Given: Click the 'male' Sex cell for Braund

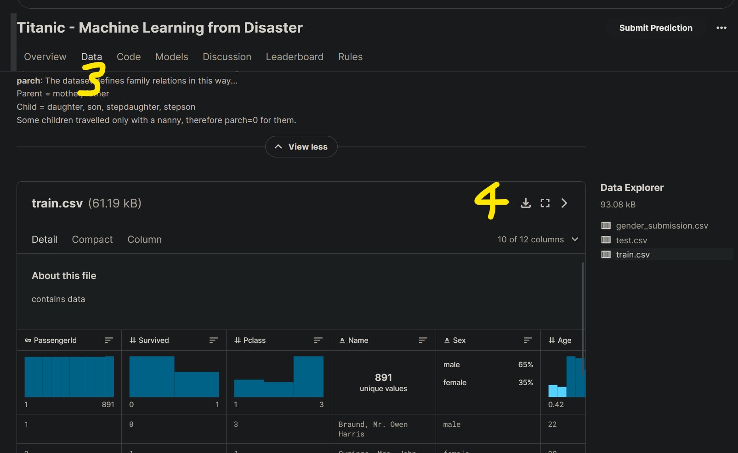Looking at the screenshot, I should [452, 425].
